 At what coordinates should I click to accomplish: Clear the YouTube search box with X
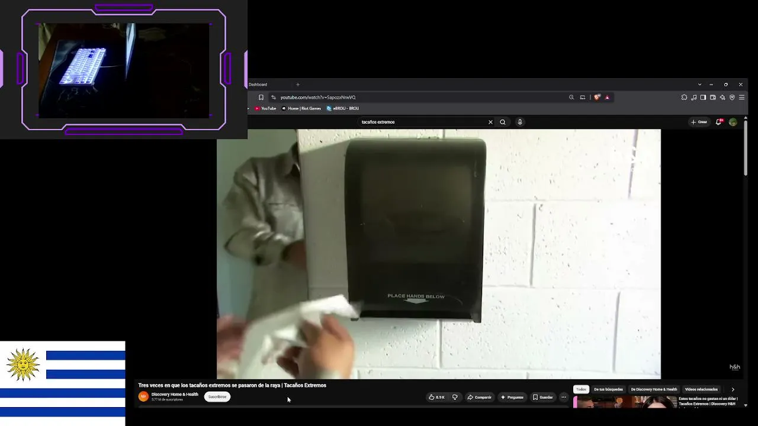coord(490,122)
